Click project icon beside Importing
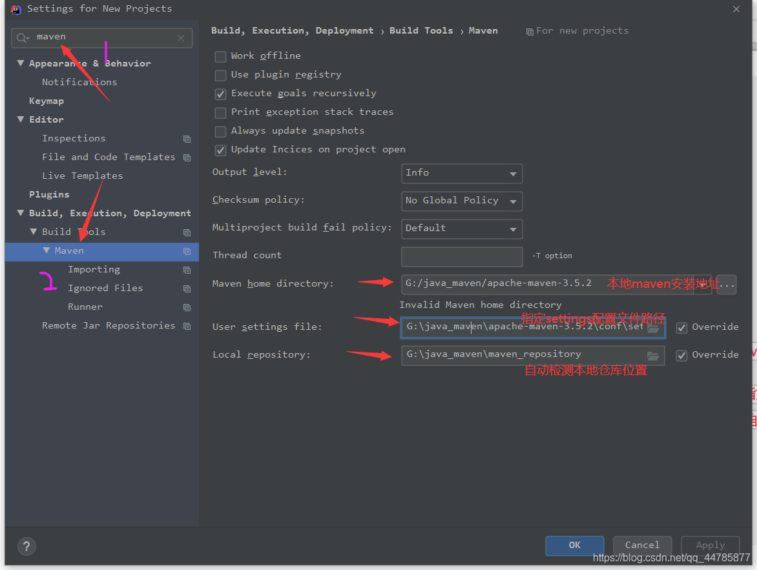Viewport: 757px width, 570px height. click(187, 270)
